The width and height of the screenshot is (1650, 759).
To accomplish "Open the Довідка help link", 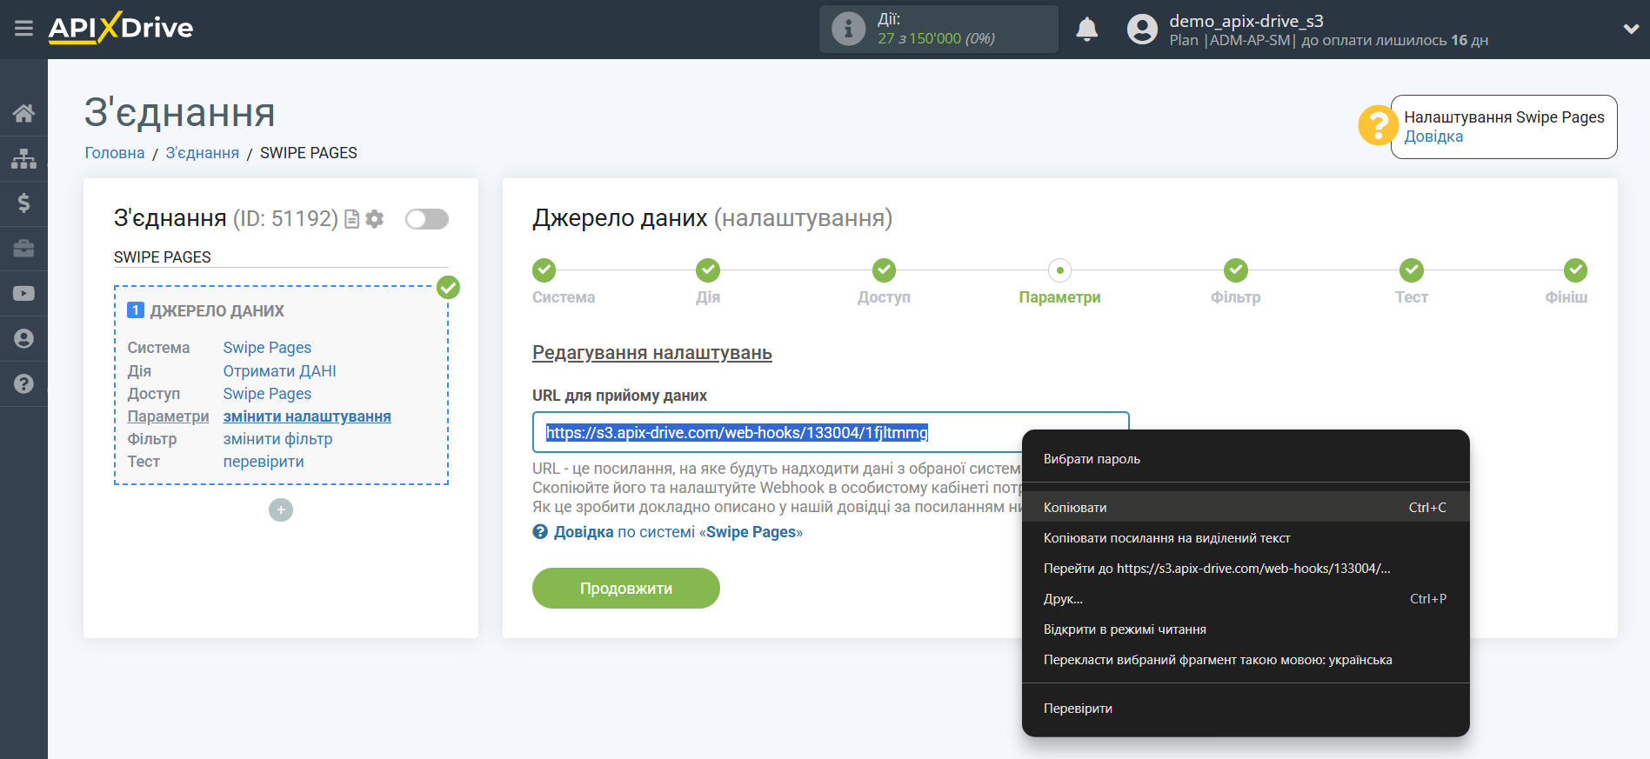I will (1433, 136).
